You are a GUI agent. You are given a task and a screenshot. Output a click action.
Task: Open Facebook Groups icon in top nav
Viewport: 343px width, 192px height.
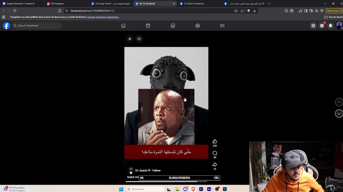(x=197, y=26)
